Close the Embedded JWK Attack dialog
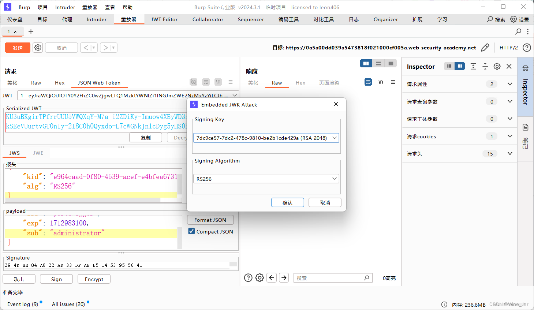 (x=336, y=104)
